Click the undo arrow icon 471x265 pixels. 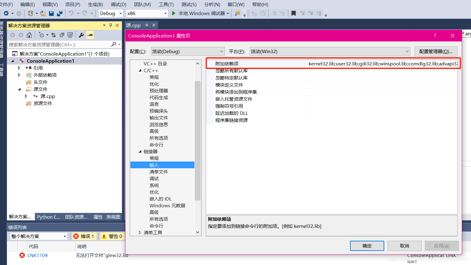tap(71, 13)
